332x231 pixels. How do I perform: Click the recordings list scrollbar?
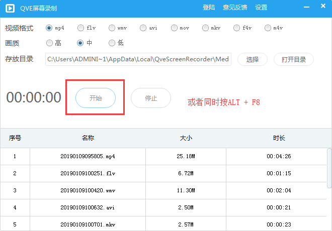(329, 168)
